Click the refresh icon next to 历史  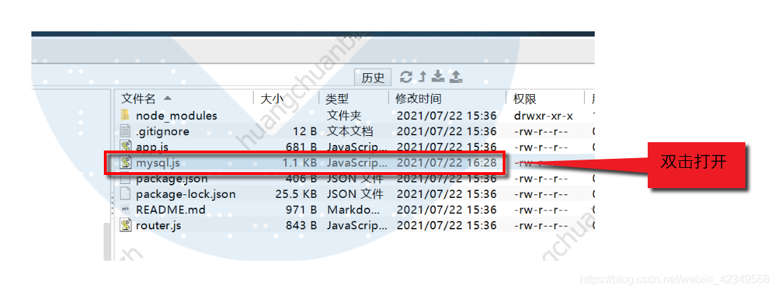point(406,77)
